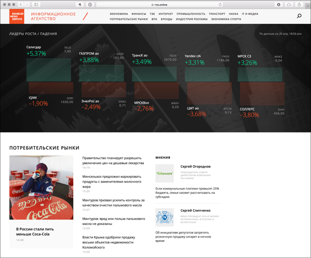Open the ЭКОНОМИКА menu section
Viewport: 311px width, 258px height.
click(x=119, y=14)
